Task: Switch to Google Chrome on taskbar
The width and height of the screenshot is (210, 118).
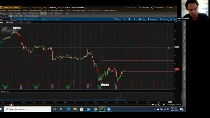Action: point(95,109)
